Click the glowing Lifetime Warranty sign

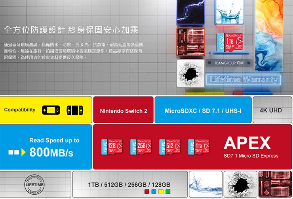point(244,79)
